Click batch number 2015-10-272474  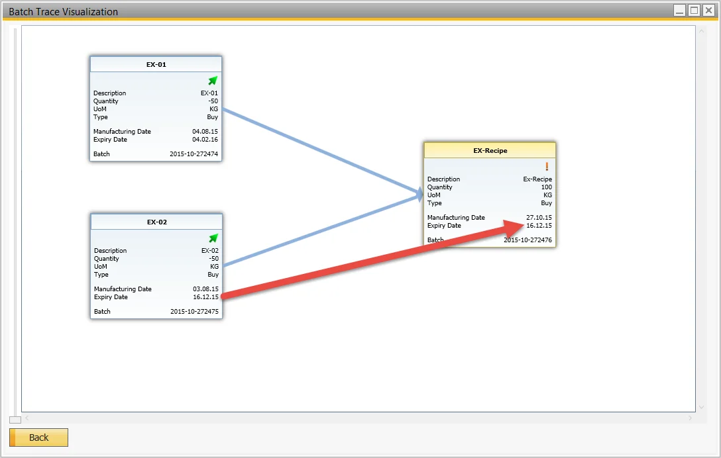(194, 154)
